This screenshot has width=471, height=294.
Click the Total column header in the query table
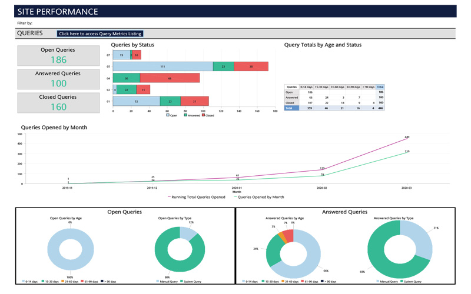click(x=380, y=87)
